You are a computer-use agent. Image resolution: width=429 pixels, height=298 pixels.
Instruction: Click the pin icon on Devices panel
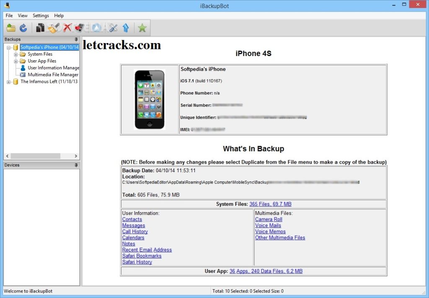pyautogui.click(x=76, y=165)
